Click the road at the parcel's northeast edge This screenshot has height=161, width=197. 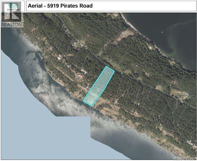pos(111,69)
